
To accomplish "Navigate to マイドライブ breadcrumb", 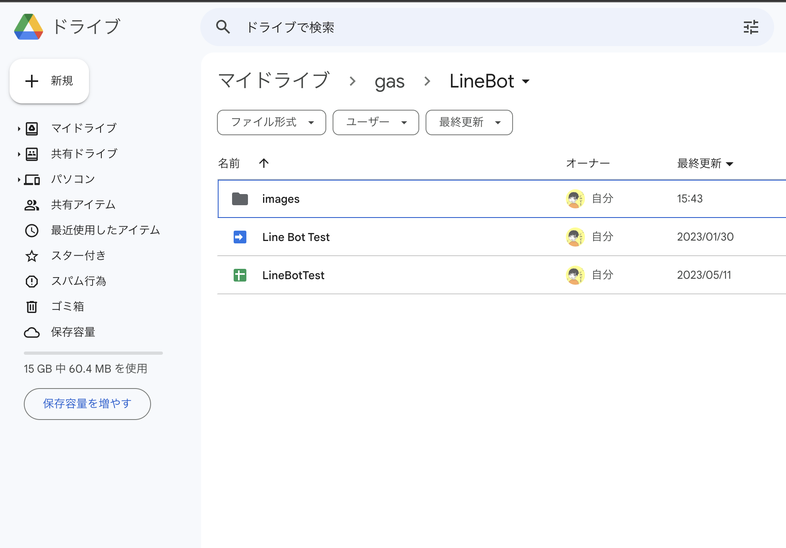I will pos(274,81).
